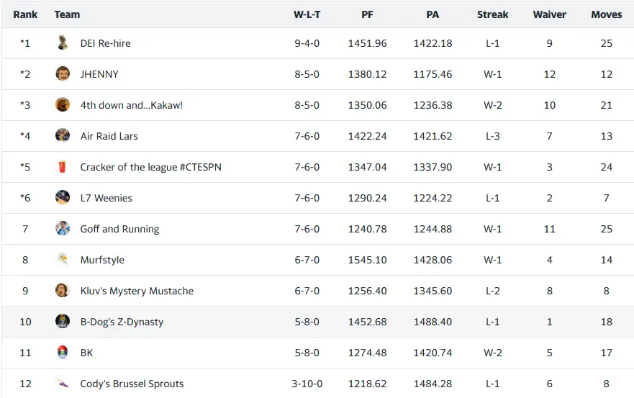Sort standings by Rank header
The width and height of the screenshot is (634, 398).
[25, 14]
